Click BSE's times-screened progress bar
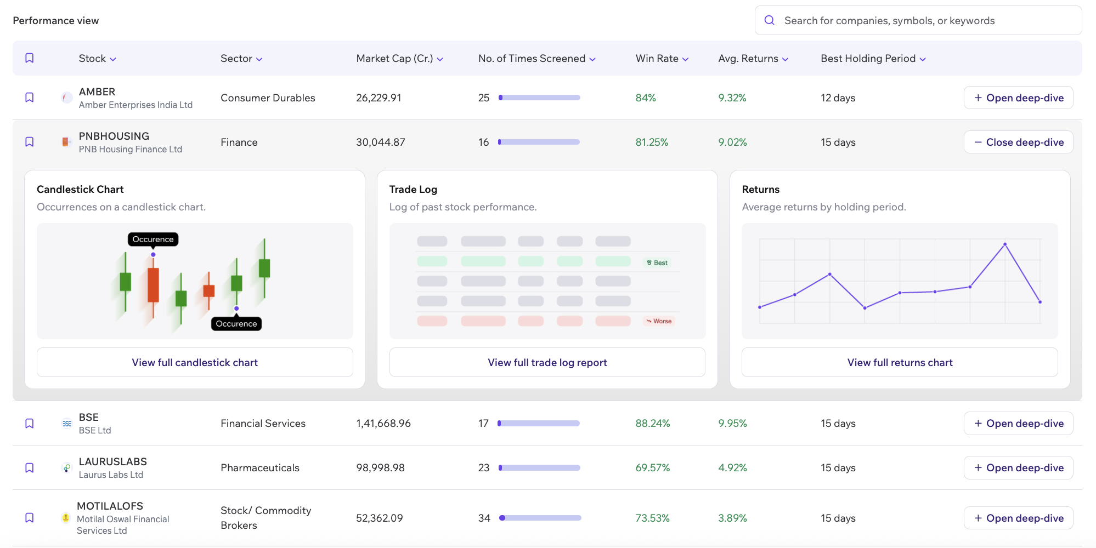 click(539, 424)
